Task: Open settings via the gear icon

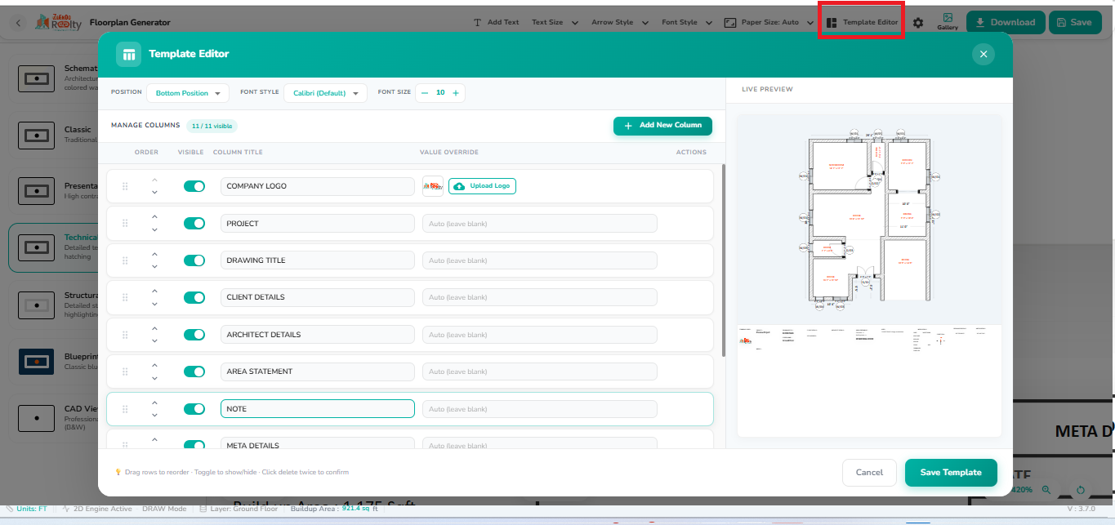Action: pos(918,23)
